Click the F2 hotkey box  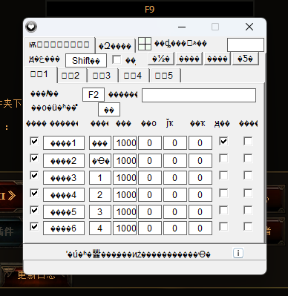click(94, 95)
